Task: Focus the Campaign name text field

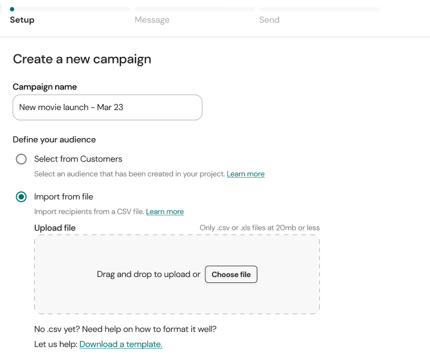Action: (107, 108)
